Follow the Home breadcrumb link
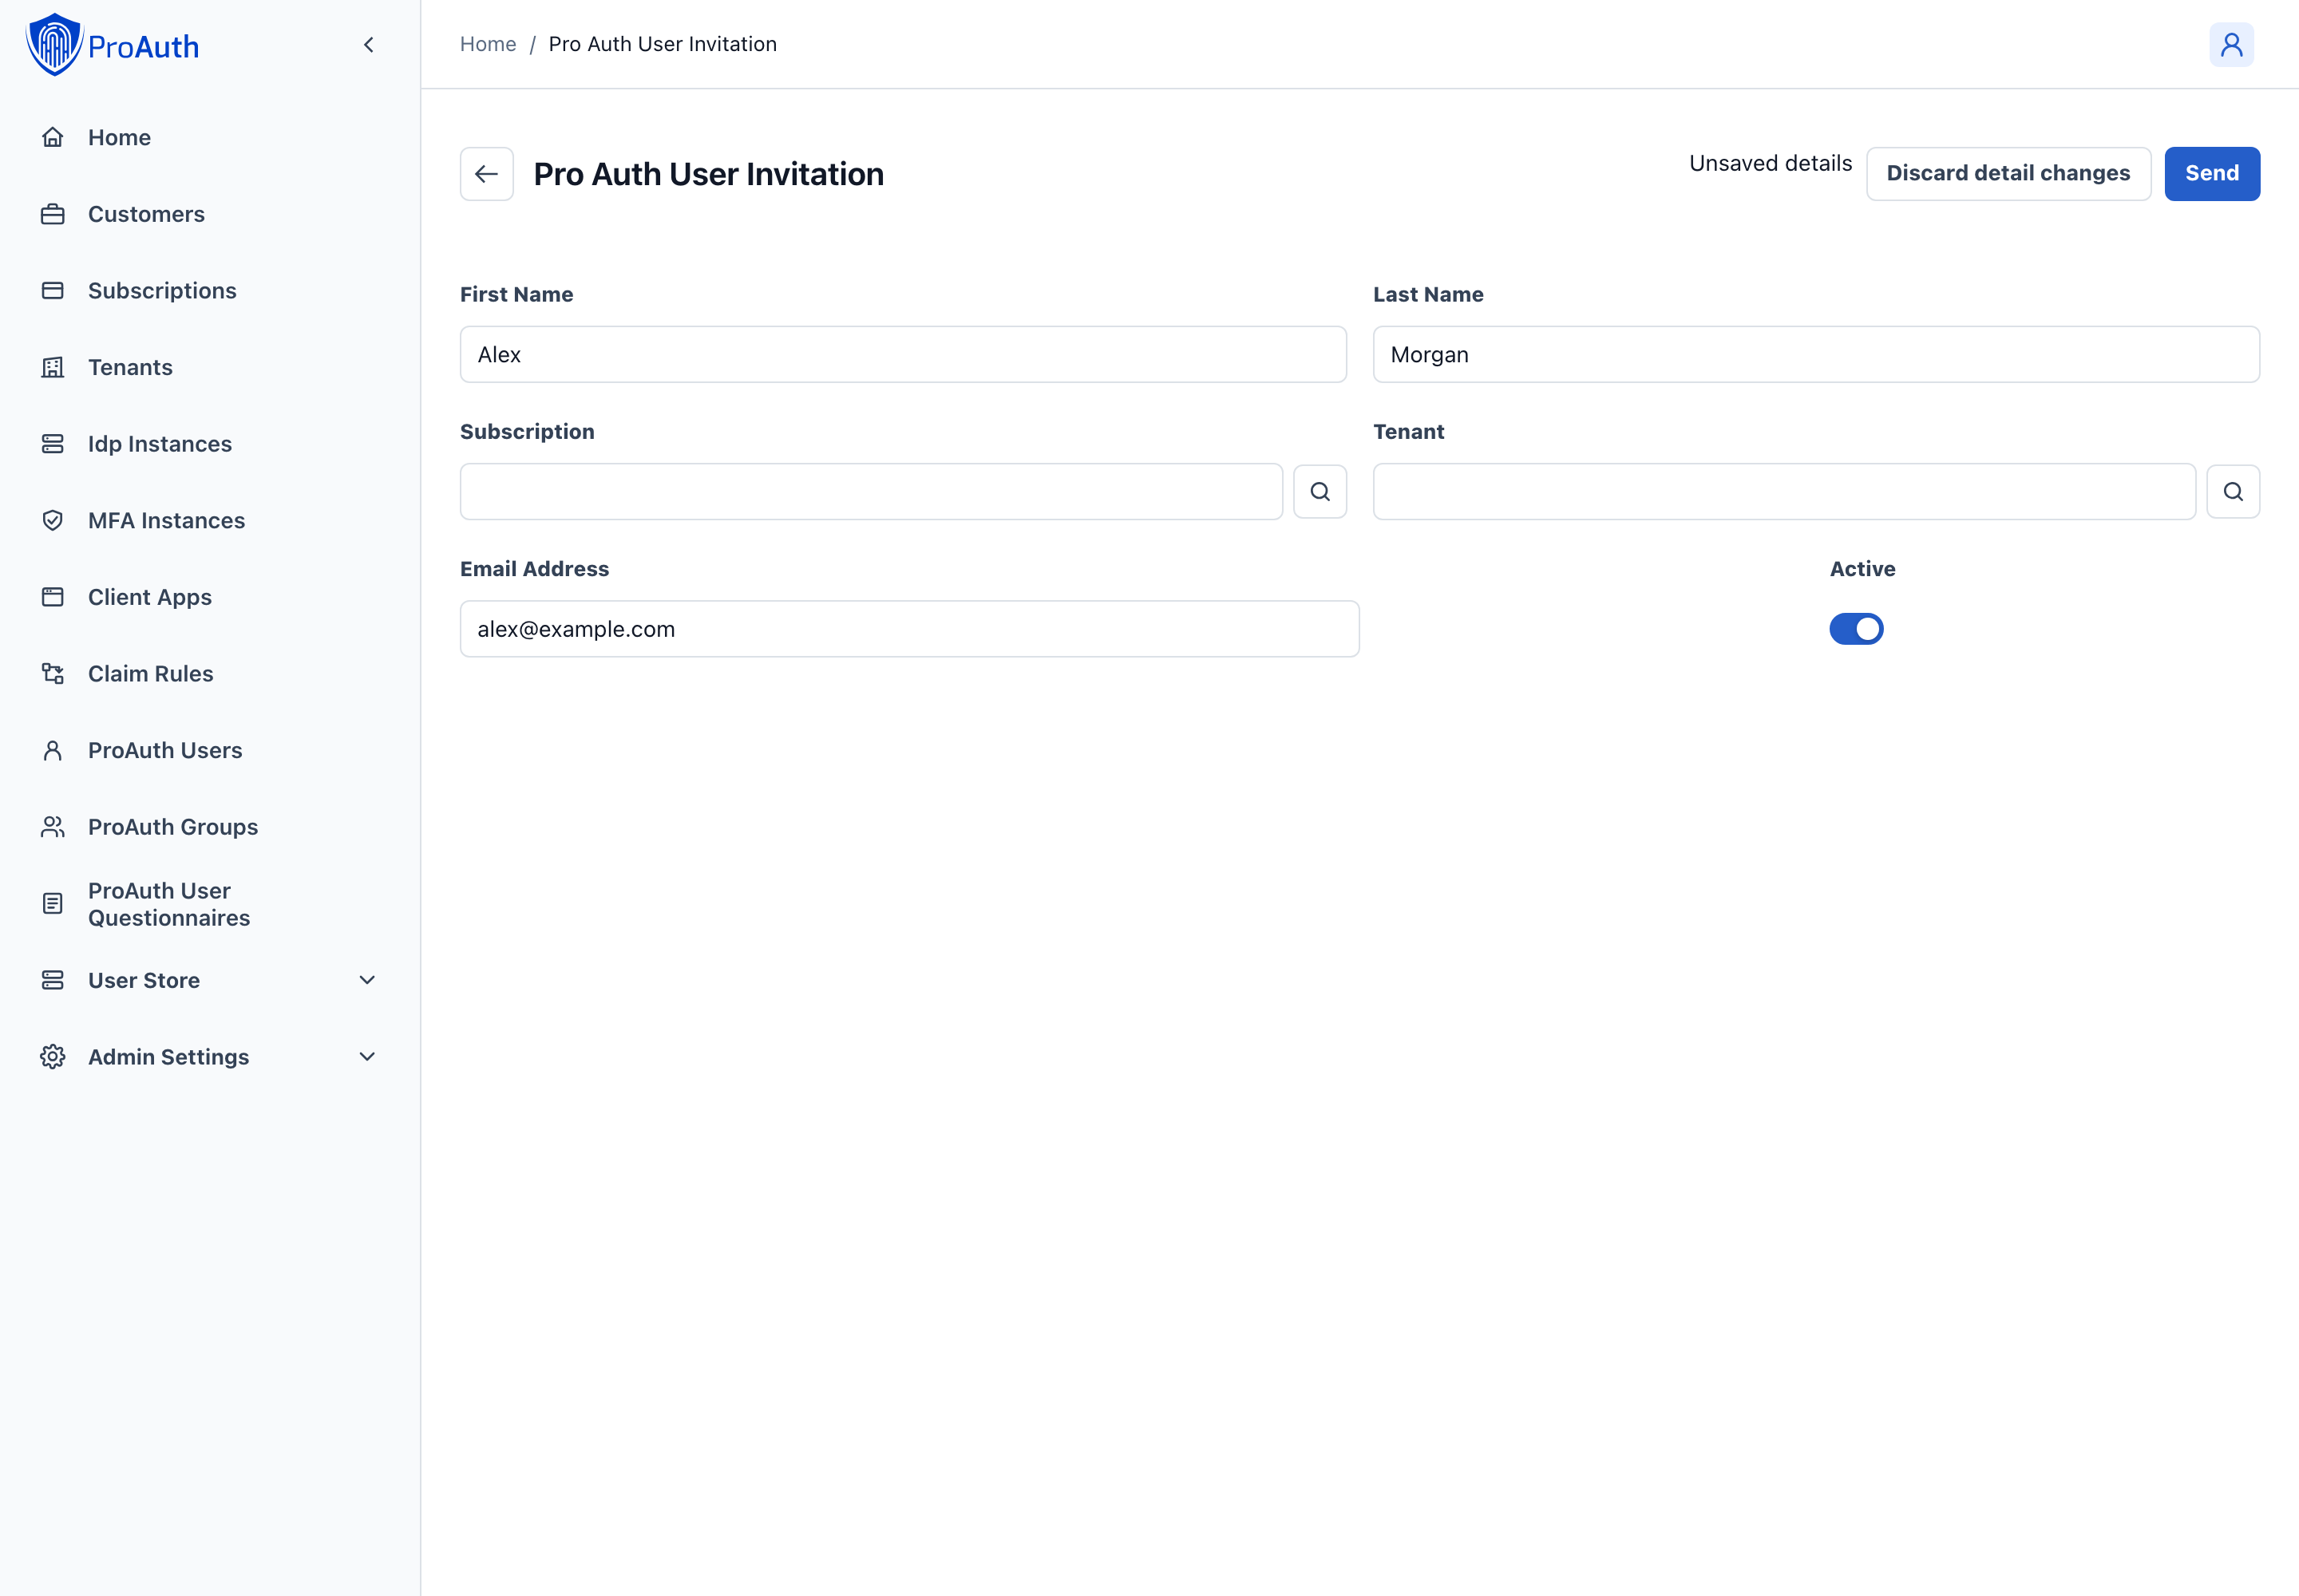2299x1596 pixels. tap(489, 44)
